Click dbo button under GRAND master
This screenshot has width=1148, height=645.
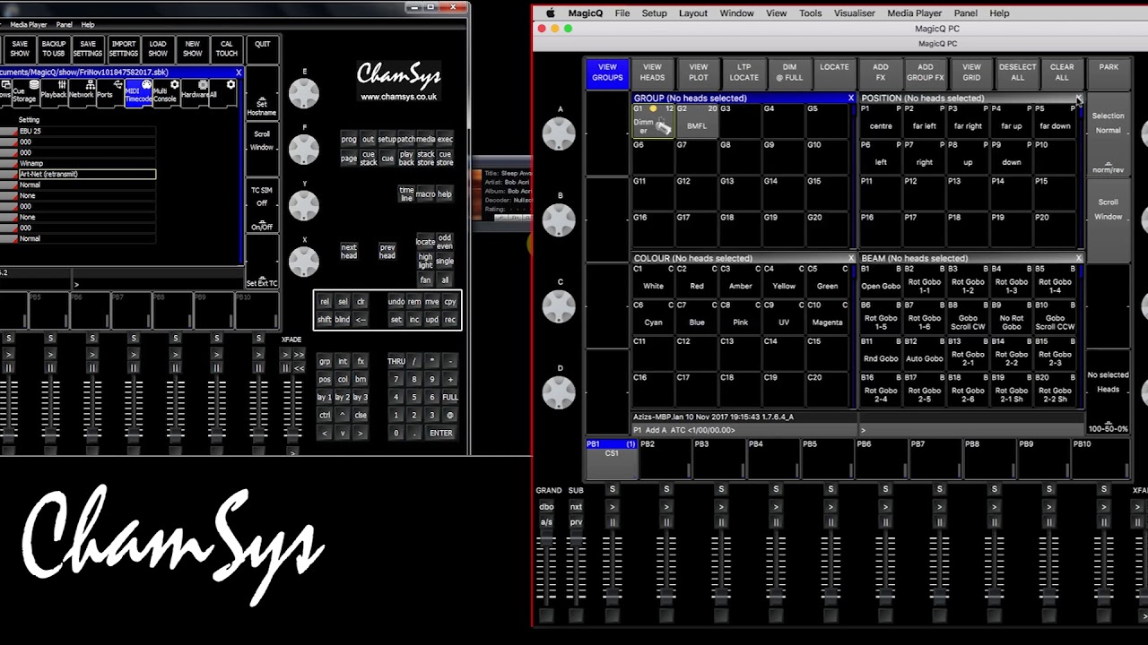(547, 507)
